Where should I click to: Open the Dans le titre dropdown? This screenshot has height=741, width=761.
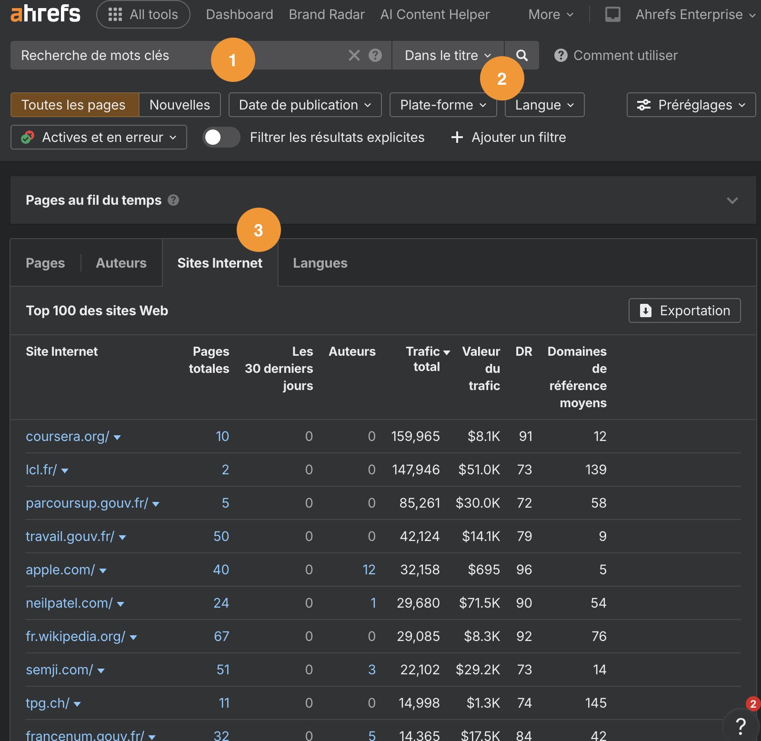pyautogui.click(x=448, y=55)
